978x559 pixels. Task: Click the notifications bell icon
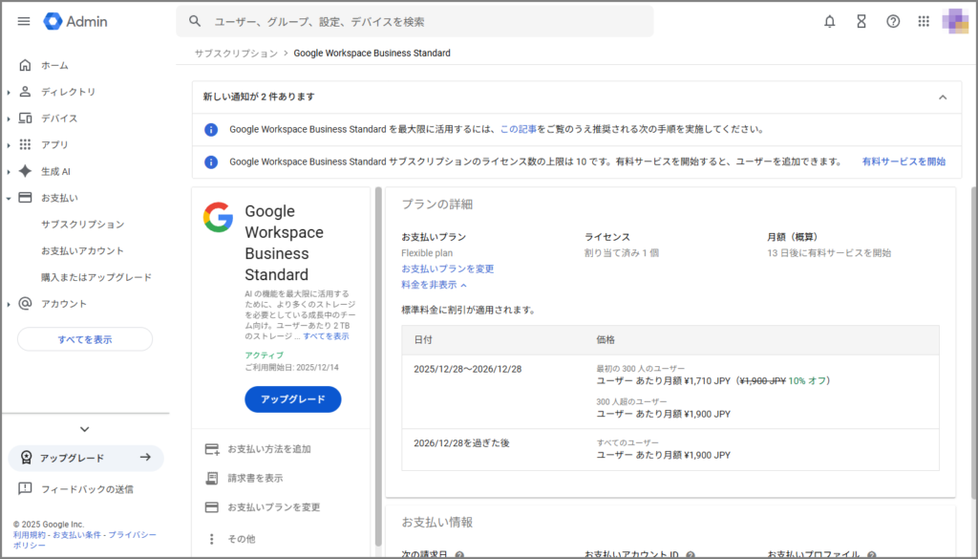(829, 21)
